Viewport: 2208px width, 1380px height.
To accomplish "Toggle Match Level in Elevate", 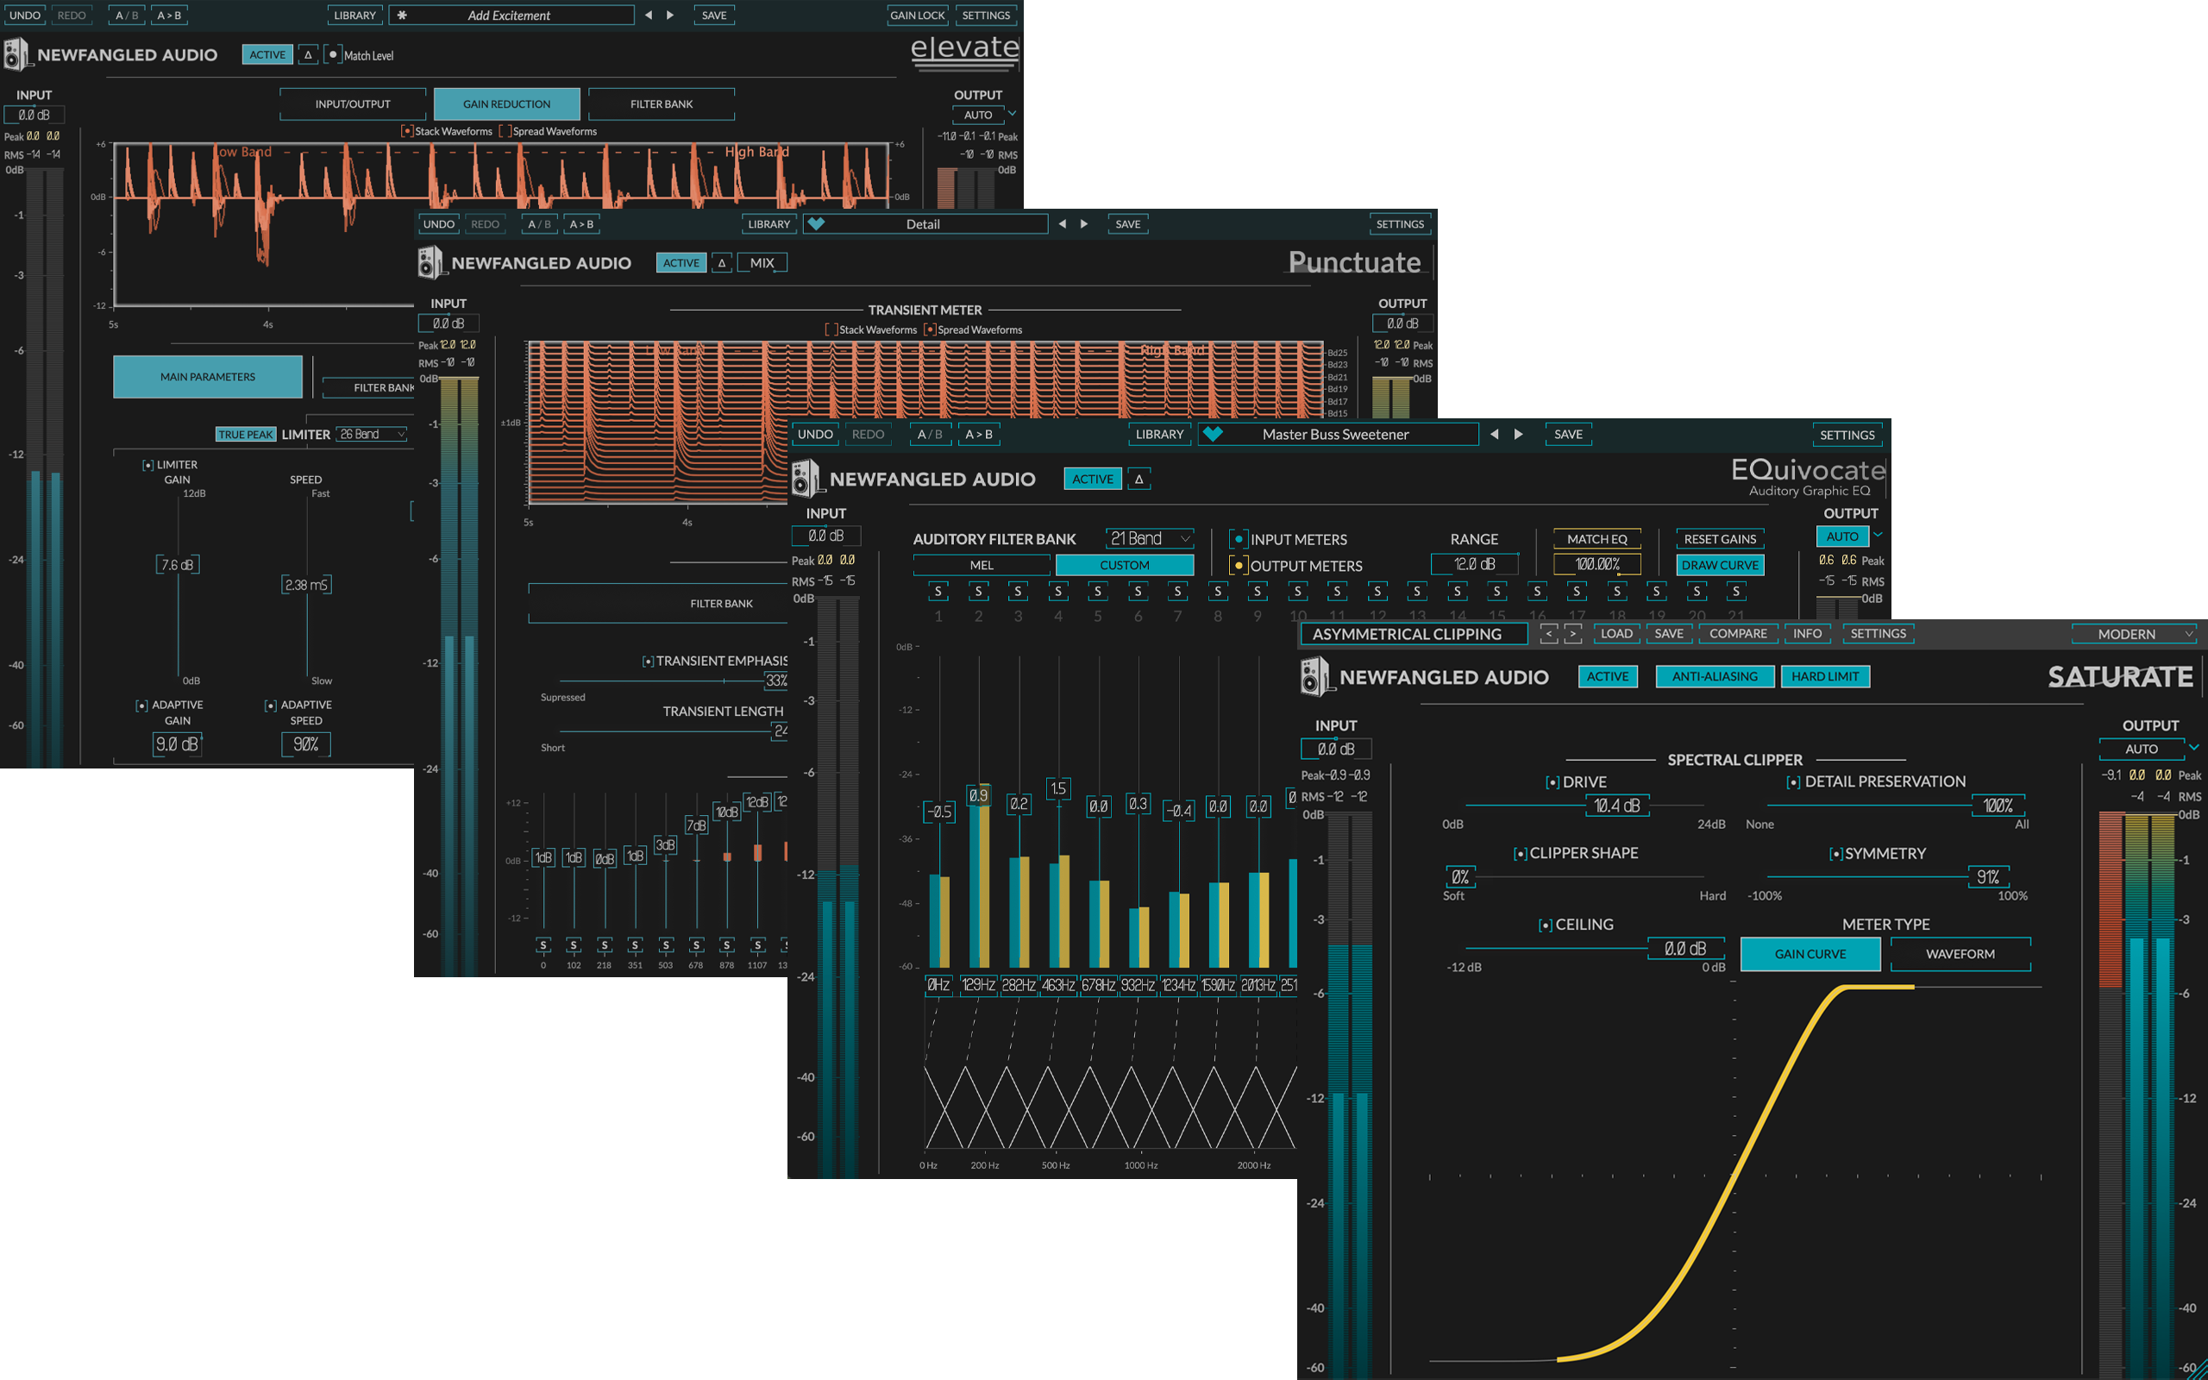I will coord(333,54).
